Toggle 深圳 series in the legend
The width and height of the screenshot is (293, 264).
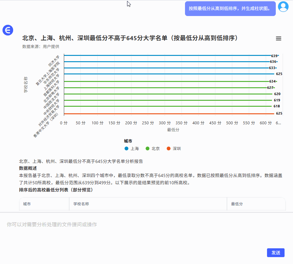174,148
